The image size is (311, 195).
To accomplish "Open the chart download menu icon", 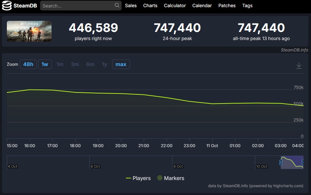I will point(299,65).
